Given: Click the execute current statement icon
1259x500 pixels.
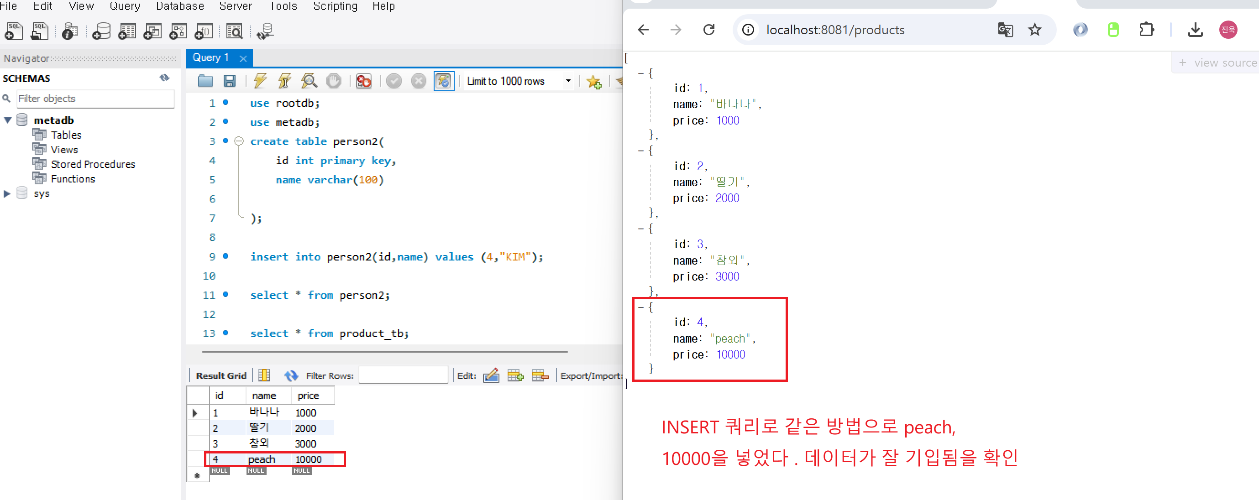Looking at the screenshot, I should coord(284,81).
